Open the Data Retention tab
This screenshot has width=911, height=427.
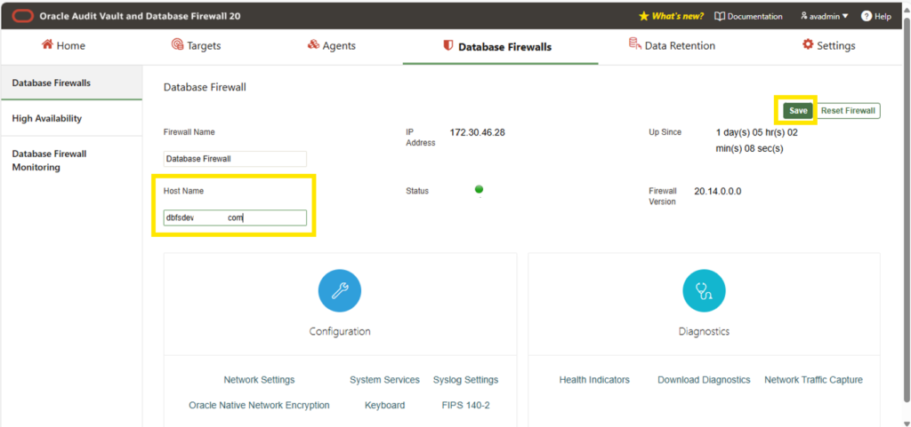[672, 45]
